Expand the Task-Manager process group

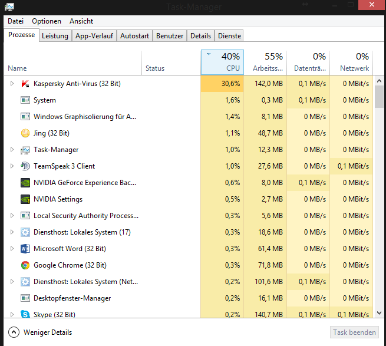[12, 150]
